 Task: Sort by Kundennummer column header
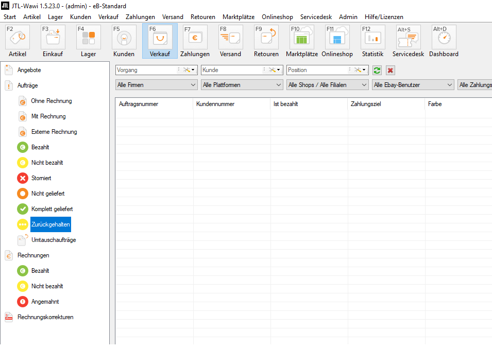pos(231,104)
